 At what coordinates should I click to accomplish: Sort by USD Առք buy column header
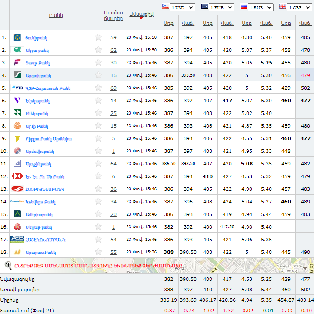pos(168,23)
